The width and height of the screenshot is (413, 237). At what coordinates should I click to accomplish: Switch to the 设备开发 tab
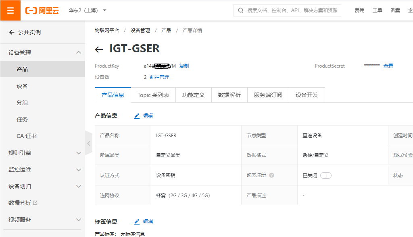pos(307,95)
